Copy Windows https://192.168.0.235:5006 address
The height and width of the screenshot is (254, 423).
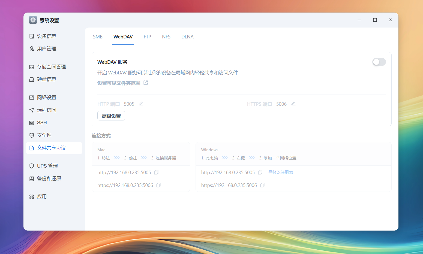pos(262,185)
